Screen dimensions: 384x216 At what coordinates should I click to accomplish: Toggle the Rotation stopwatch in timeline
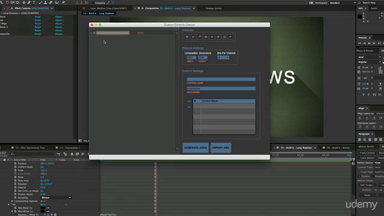tap(16, 184)
